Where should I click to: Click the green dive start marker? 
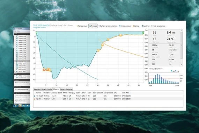tap(36, 33)
